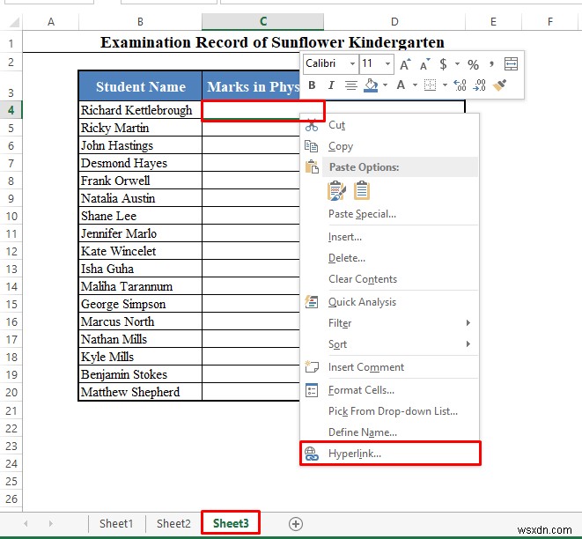
Task: Choose Delete... from the context menu
Action: click(390, 258)
